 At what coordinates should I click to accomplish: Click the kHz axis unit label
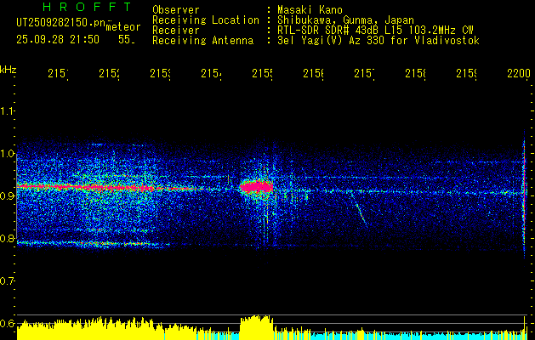pyautogui.click(x=8, y=71)
